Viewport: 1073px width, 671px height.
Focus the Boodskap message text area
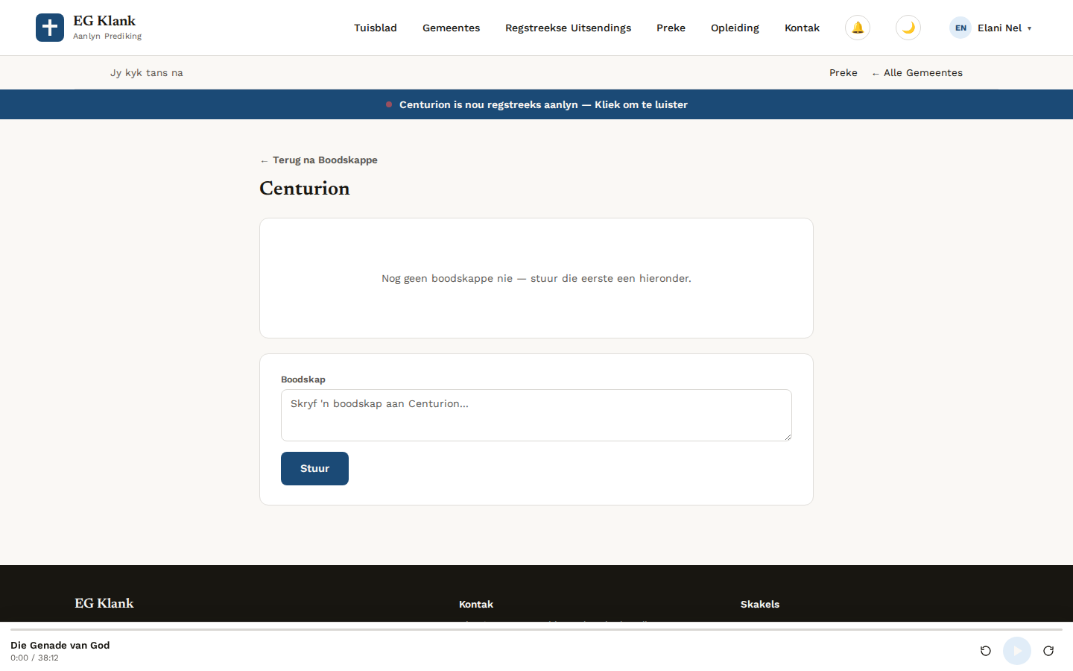536,415
